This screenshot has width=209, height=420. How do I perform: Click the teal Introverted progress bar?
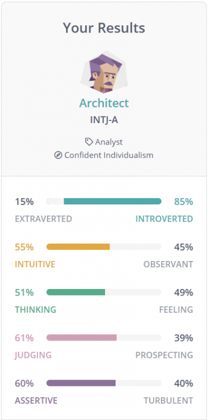point(104,202)
